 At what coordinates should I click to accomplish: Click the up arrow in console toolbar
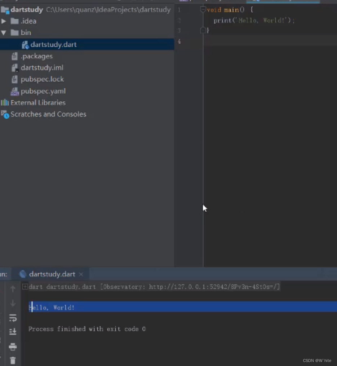13,288
